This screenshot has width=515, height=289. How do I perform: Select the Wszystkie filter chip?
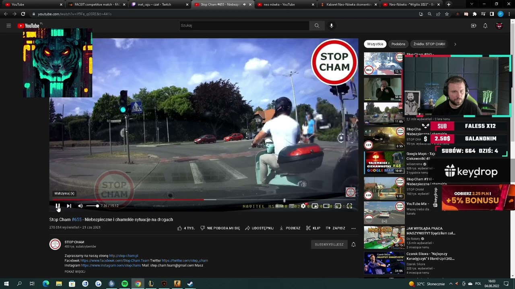(375, 44)
